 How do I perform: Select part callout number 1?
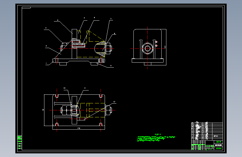46,63
